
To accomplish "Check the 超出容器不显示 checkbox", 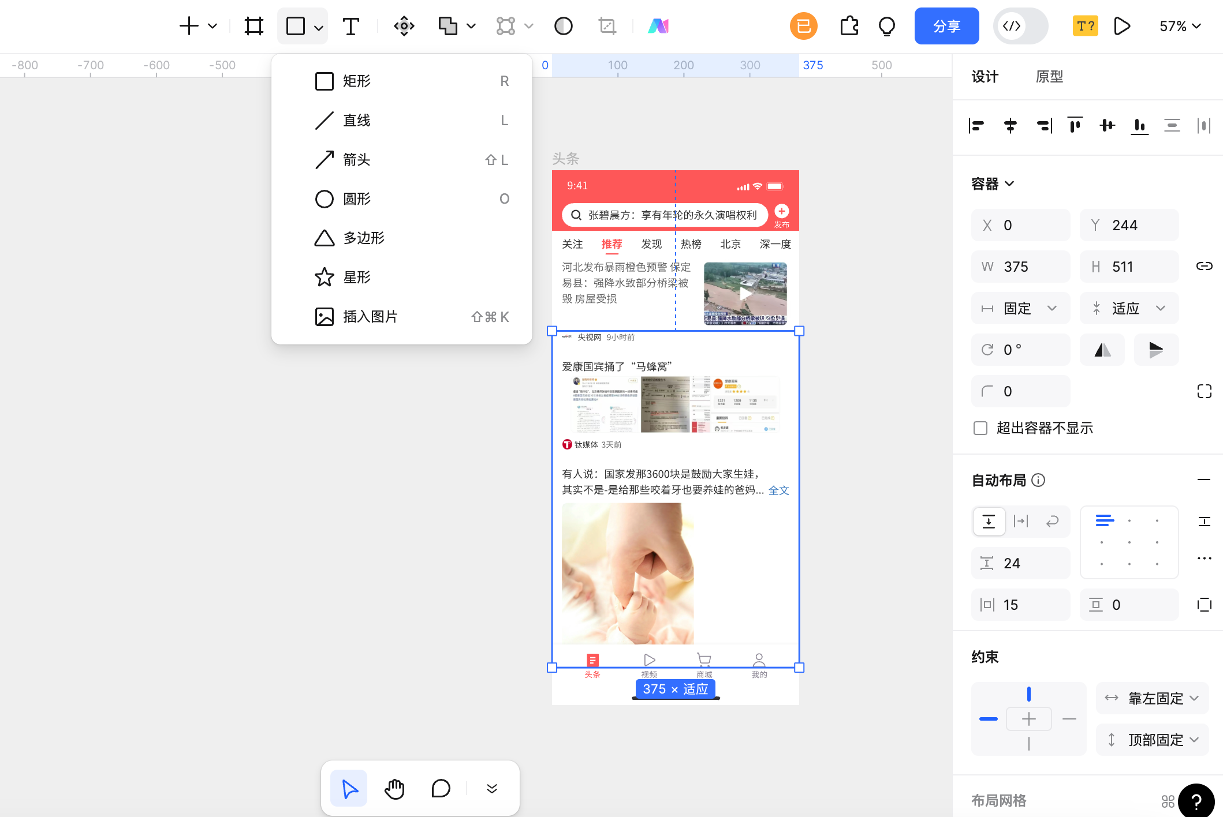I will coord(980,428).
